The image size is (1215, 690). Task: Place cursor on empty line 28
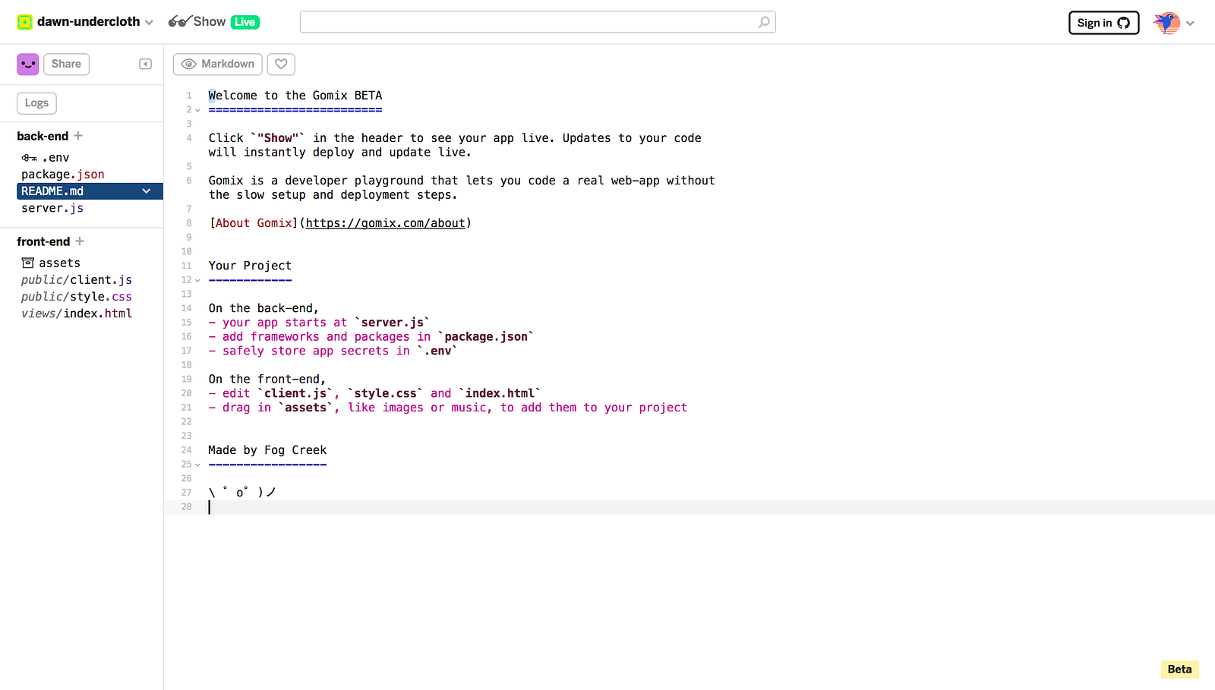[x=690, y=507]
